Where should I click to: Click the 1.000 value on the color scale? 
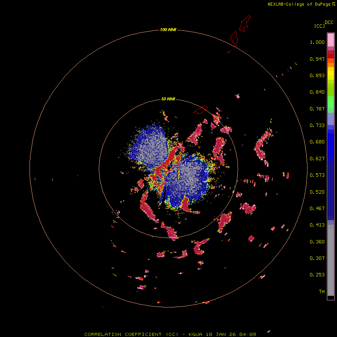[x=317, y=42]
